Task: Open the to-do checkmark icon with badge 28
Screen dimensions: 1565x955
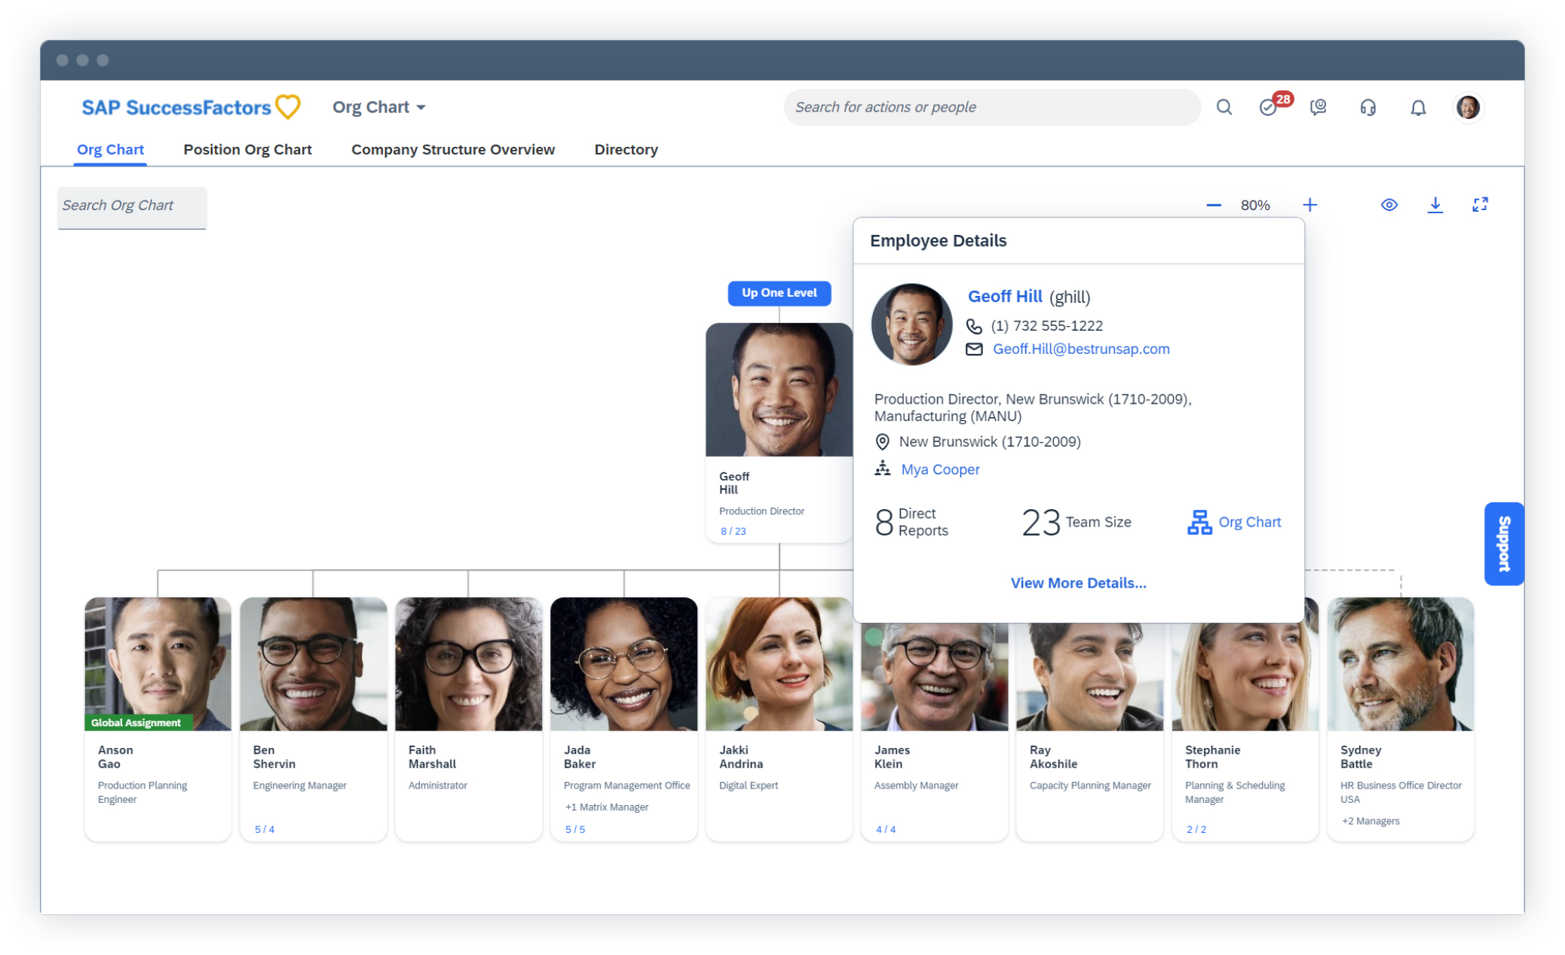Action: coord(1269,107)
